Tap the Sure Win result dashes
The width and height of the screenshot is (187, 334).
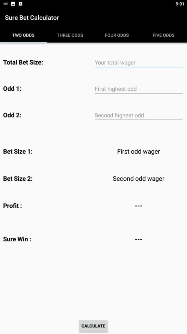point(138,239)
